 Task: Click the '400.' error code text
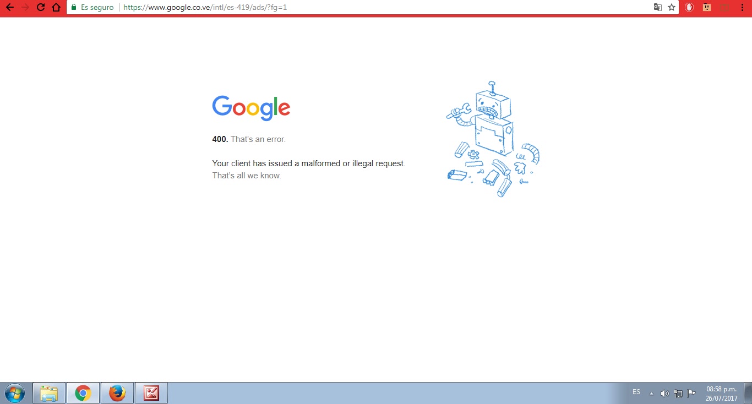[x=220, y=139]
